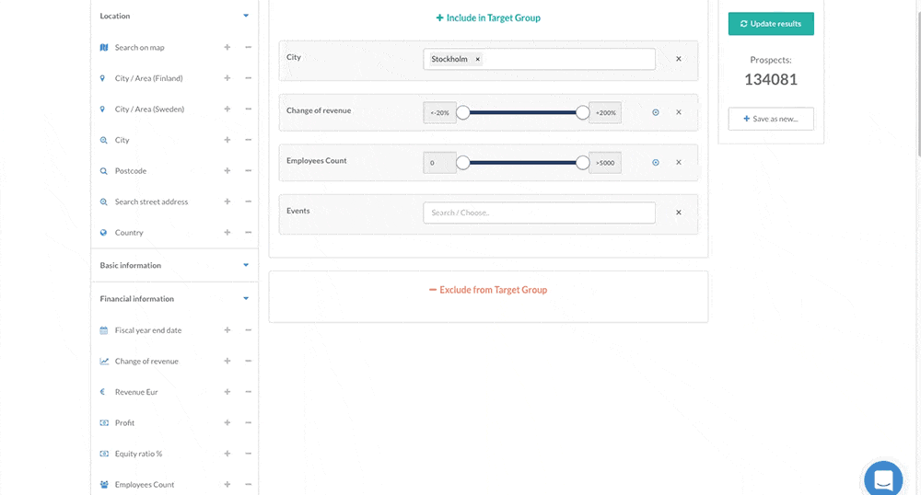Image resolution: width=921 pixels, height=495 pixels.
Task: Click Exclude from Target Group
Action: (x=488, y=290)
